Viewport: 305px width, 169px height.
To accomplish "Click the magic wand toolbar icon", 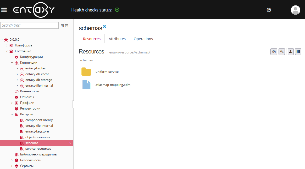I will point(282,52).
